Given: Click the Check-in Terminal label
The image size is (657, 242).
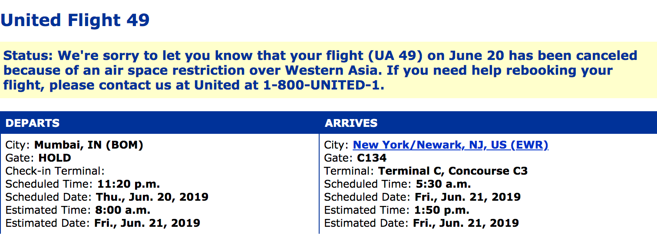Looking at the screenshot, I should (55, 171).
